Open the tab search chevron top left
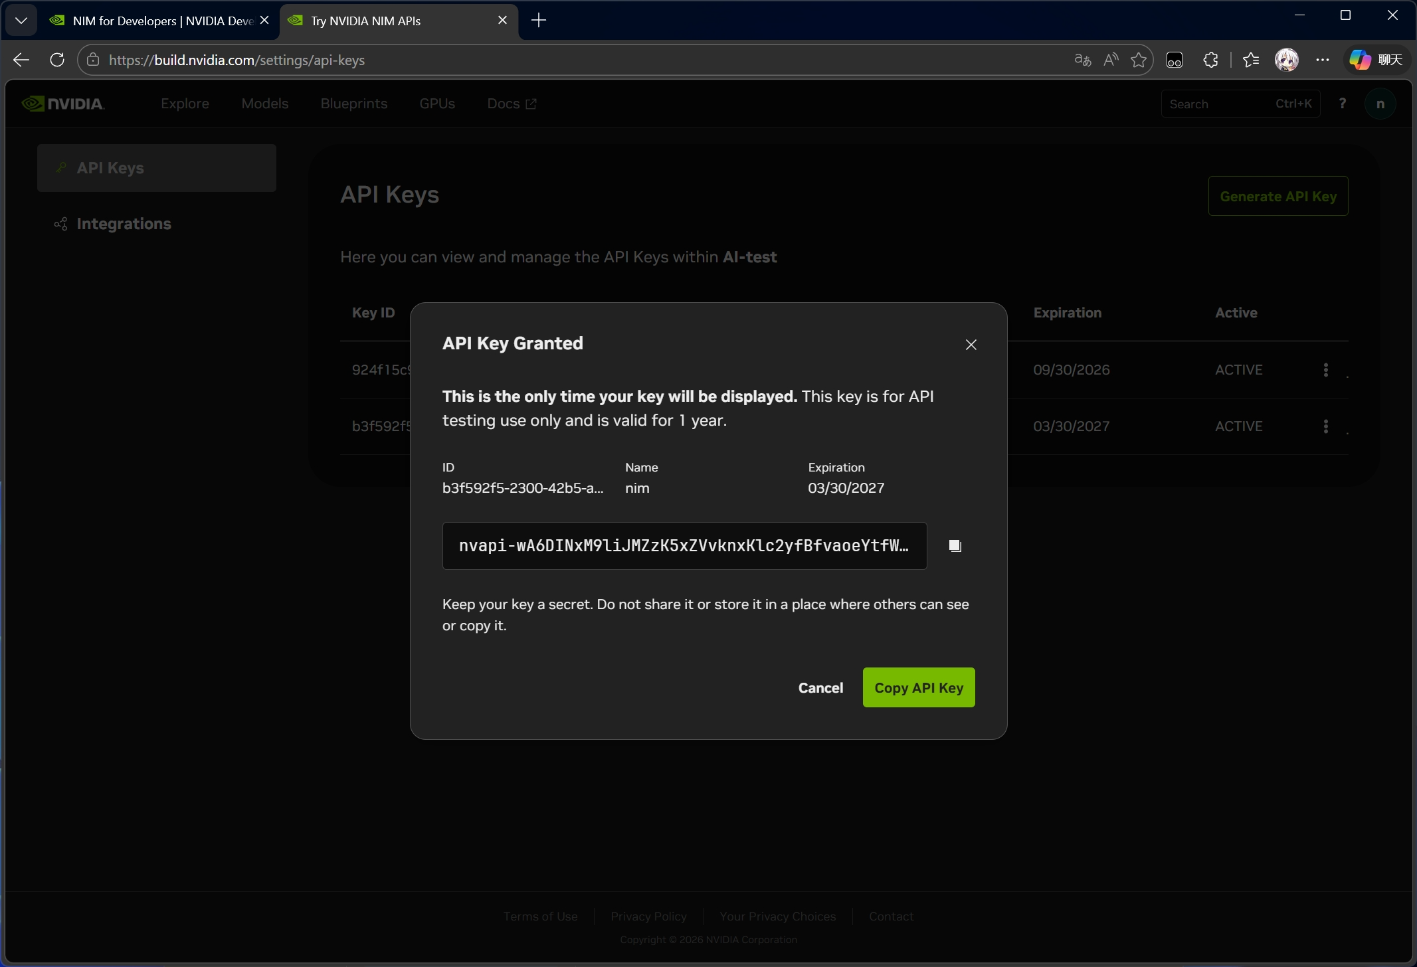Viewport: 1417px width, 967px height. tap(21, 21)
